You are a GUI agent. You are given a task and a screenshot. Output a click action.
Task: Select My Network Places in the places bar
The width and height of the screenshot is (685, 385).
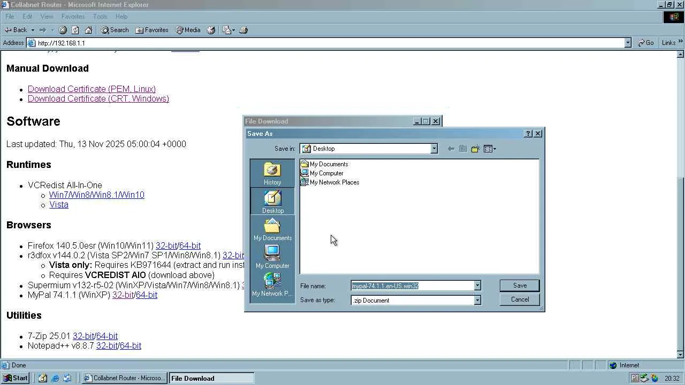point(272,285)
